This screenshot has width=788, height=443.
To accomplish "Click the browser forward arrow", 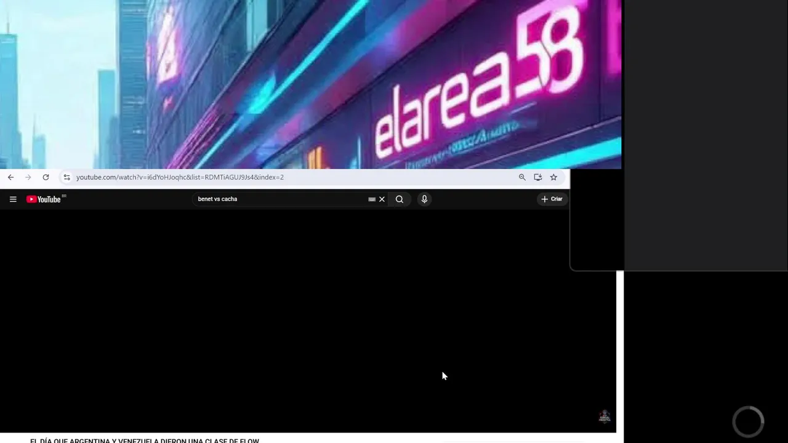I will tap(28, 177).
